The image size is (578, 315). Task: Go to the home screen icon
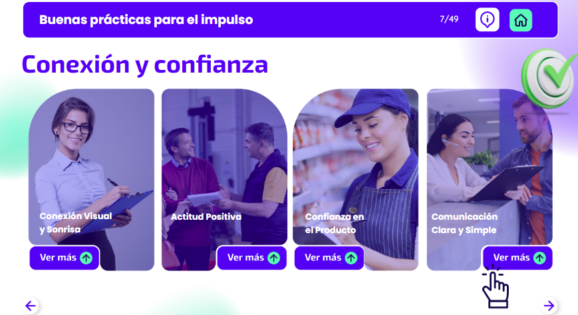[x=521, y=20]
